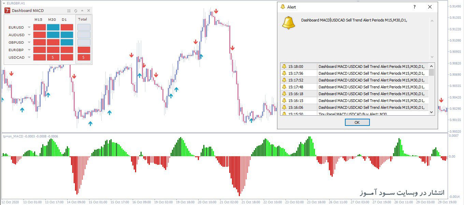Expand the GBPUSD dropdown arrow
Screen dimensions: 464x205
[29, 42]
